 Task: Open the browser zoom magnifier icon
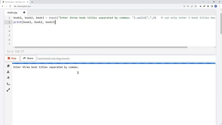click(x=188, y=6)
